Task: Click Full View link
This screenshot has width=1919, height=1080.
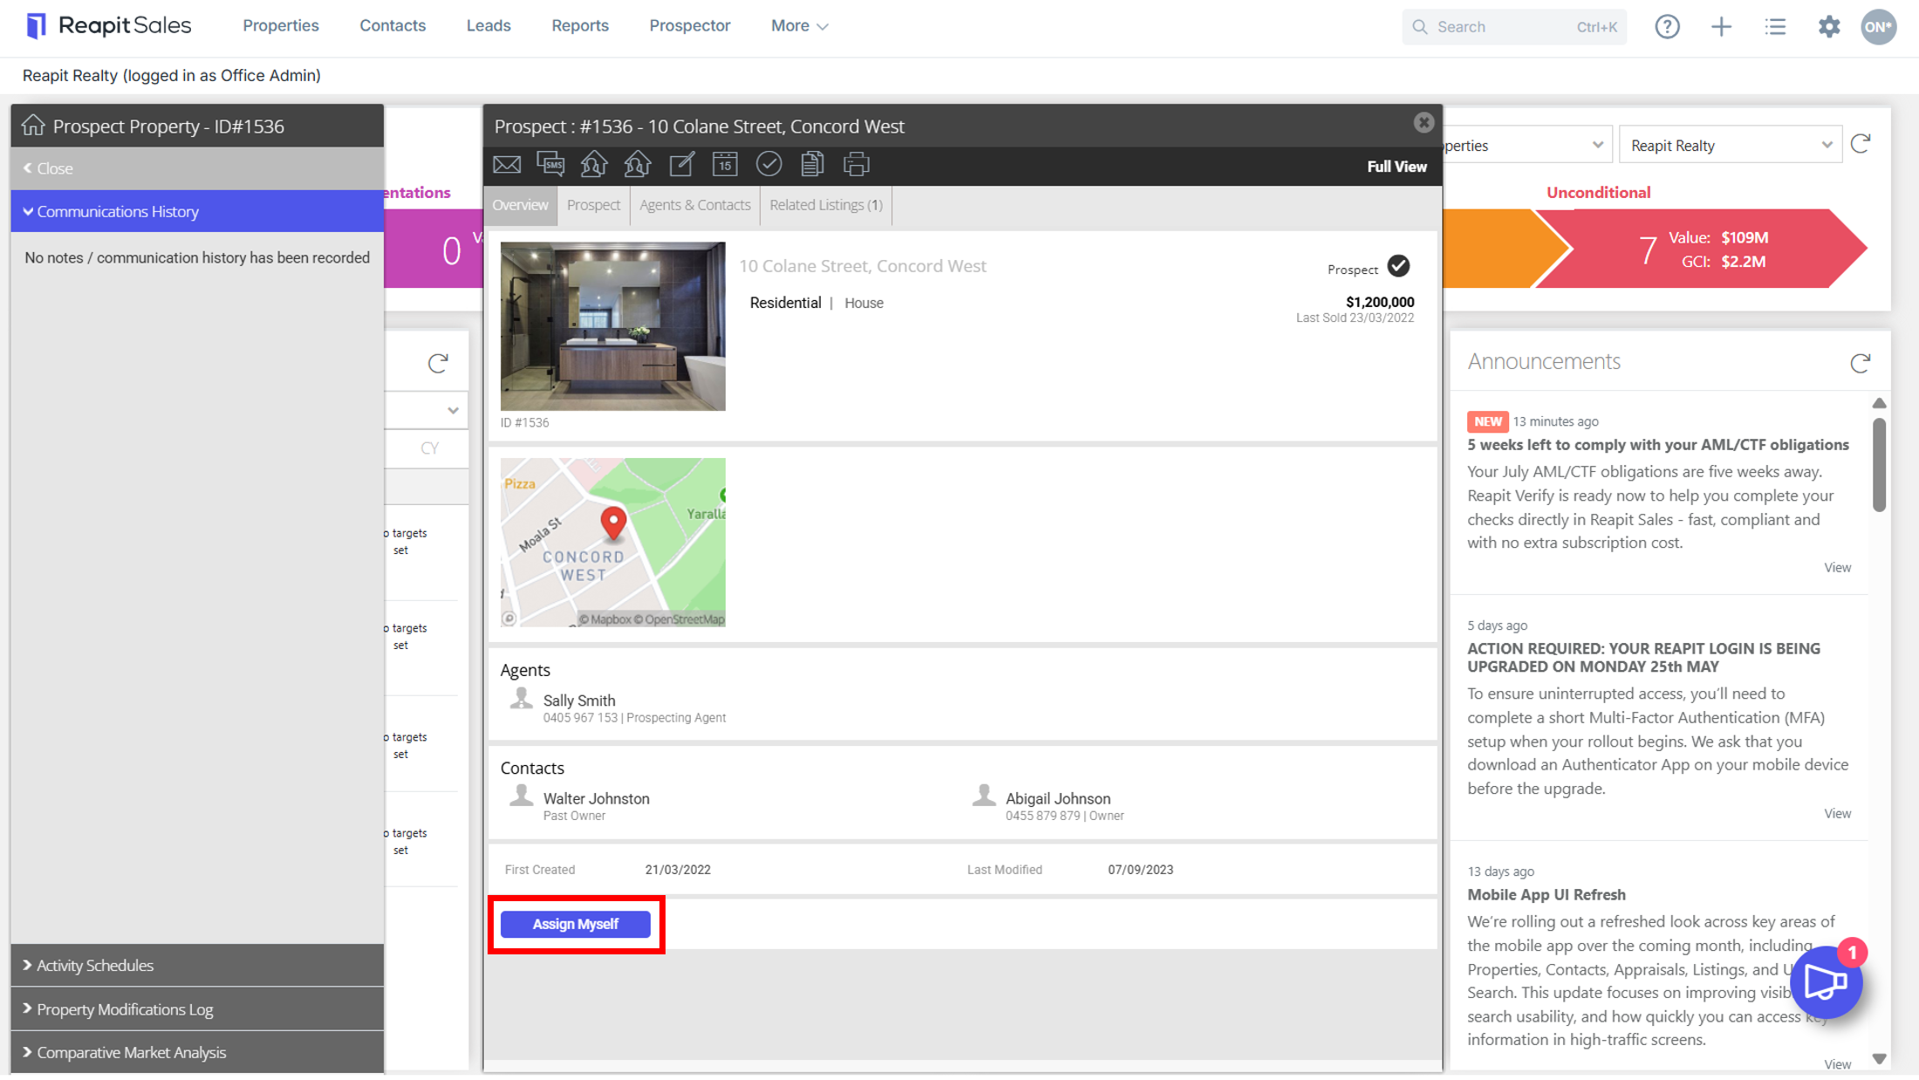Action: click(1397, 167)
